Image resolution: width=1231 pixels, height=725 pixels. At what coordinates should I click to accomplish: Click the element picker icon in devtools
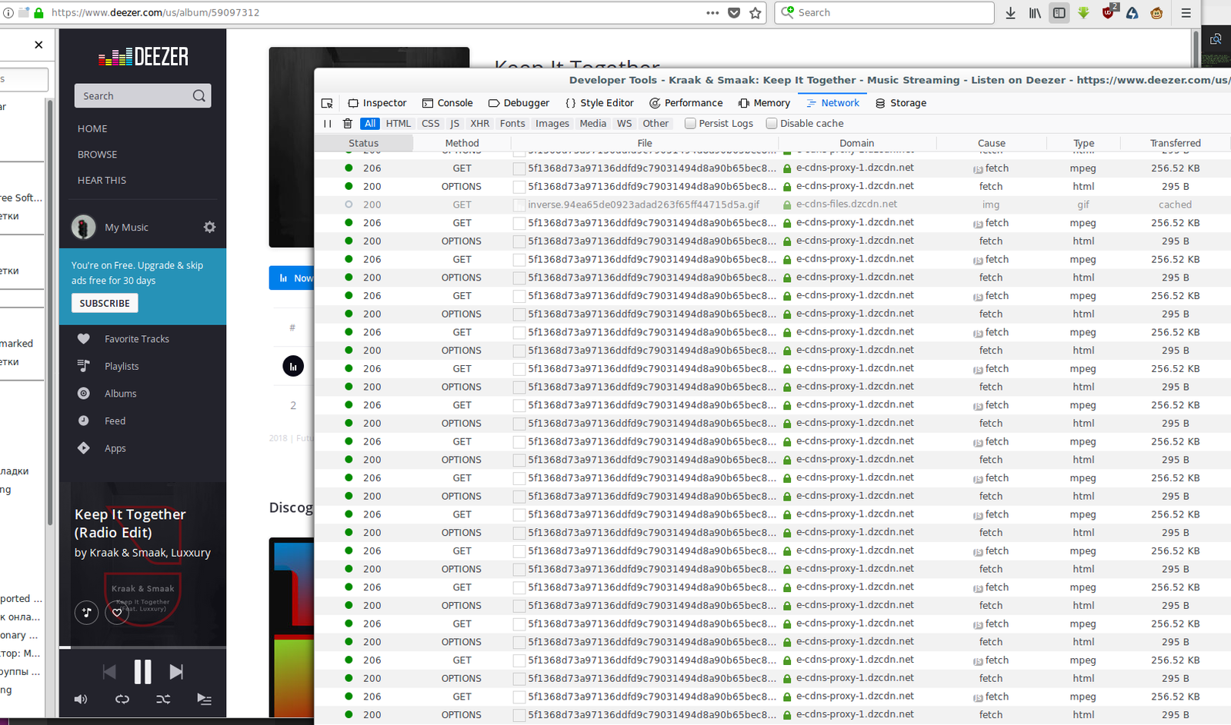(327, 103)
